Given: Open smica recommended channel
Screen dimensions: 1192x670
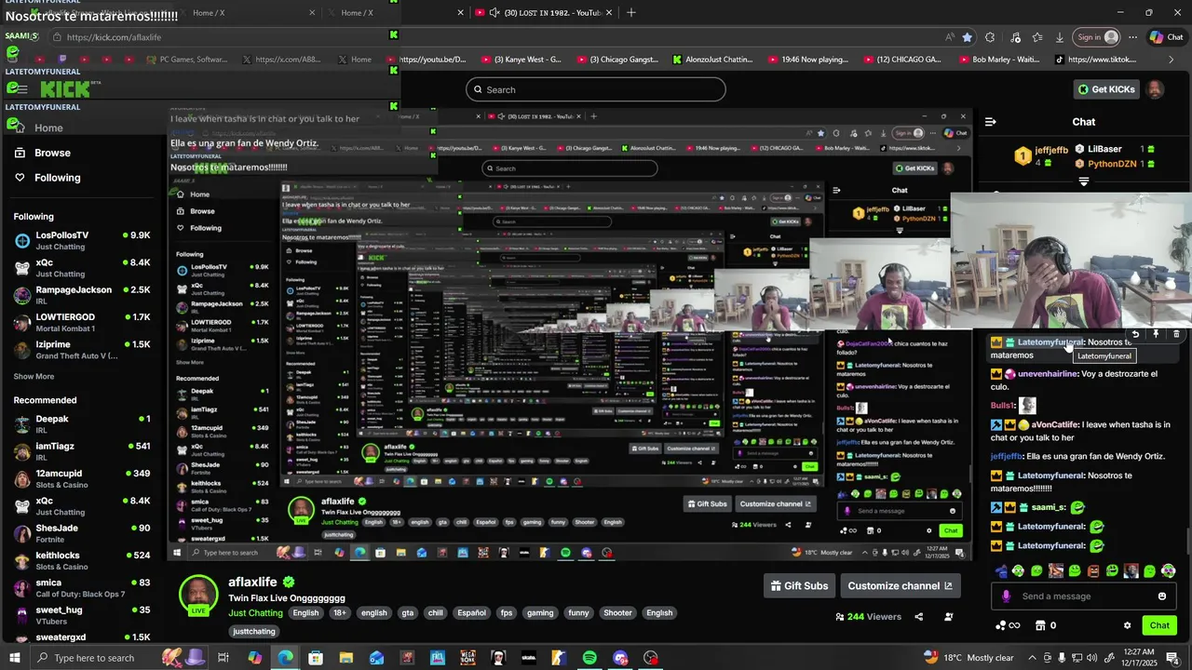Looking at the screenshot, I should click(82, 588).
